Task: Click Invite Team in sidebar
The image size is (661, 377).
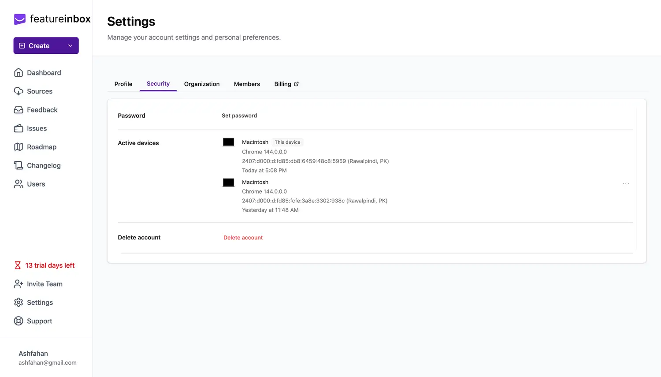Action: [45, 284]
